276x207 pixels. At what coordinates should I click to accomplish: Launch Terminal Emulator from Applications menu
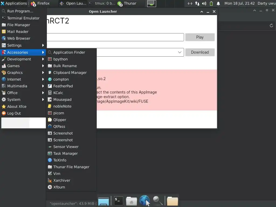(x=23, y=18)
